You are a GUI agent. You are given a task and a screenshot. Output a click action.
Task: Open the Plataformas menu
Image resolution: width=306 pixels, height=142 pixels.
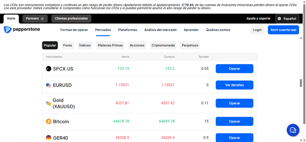coord(127,30)
